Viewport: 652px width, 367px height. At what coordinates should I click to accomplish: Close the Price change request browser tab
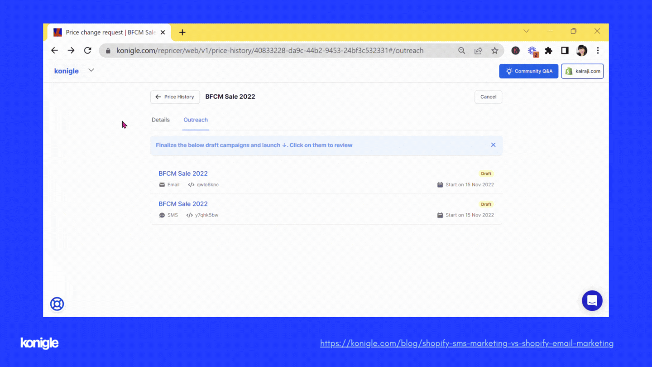[163, 32]
